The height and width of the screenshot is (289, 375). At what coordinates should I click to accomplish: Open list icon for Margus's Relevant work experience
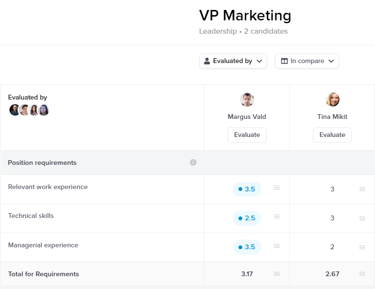pyautogui.click(x=277, y=188)
